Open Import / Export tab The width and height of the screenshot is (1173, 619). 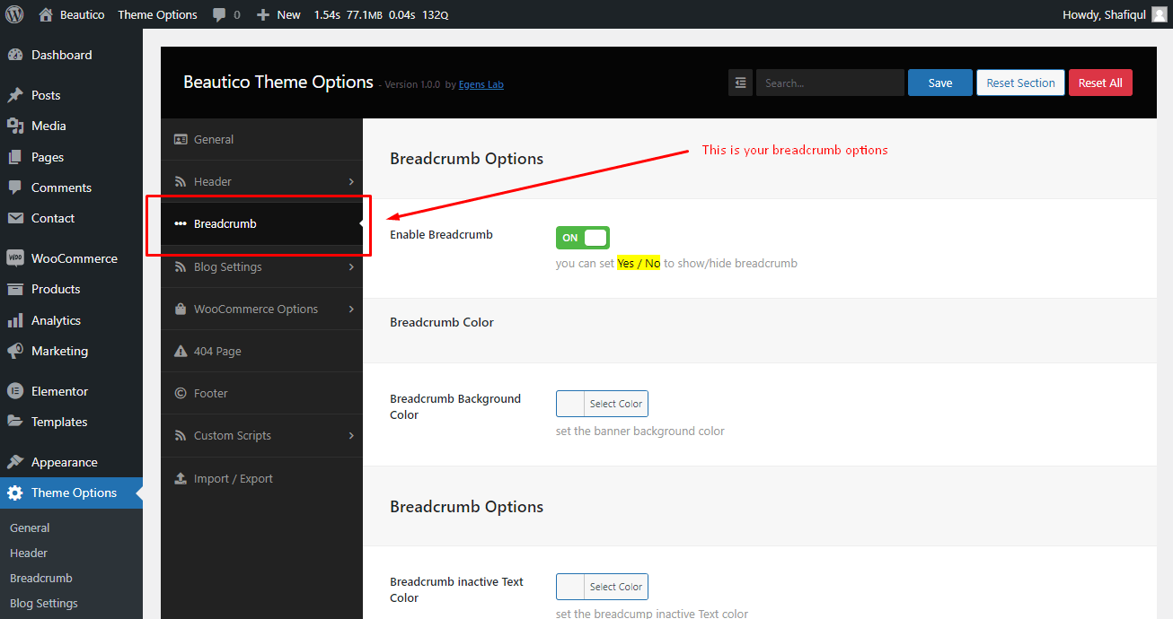(x=261, y=478)
